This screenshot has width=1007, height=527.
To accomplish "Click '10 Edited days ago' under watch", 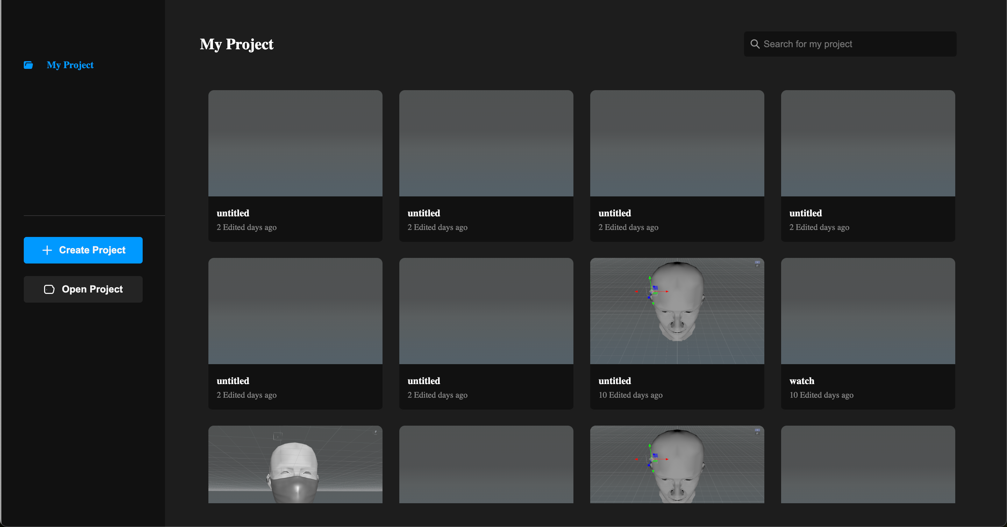I will (821, 395).
